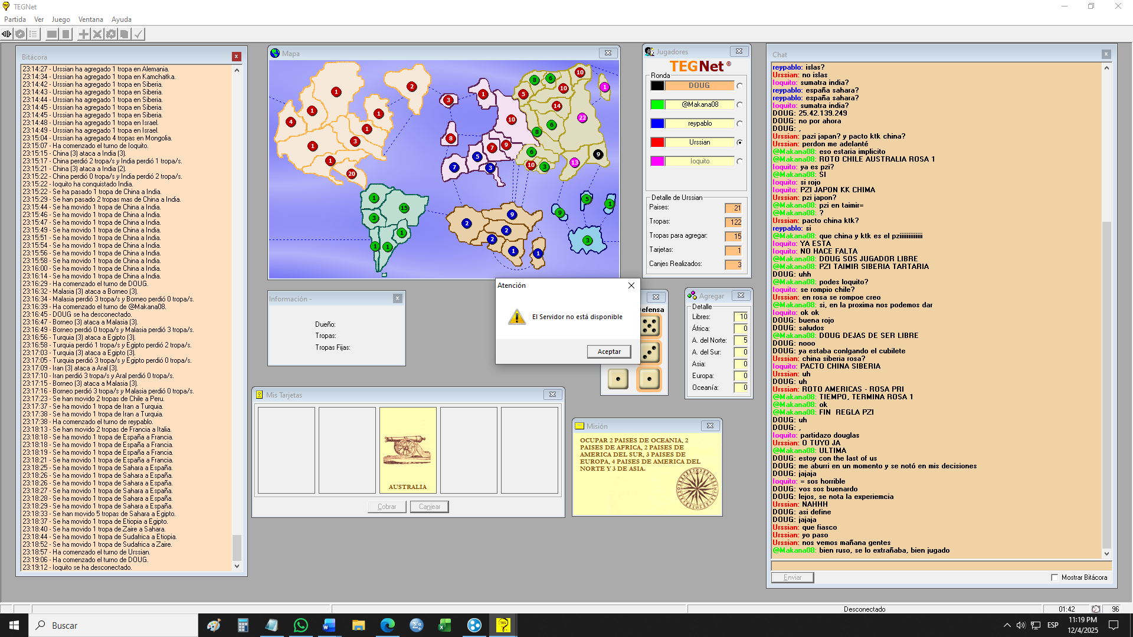Click the connect to server toolbar icon
Screen dimensions: 1133x637
point(6,34)
